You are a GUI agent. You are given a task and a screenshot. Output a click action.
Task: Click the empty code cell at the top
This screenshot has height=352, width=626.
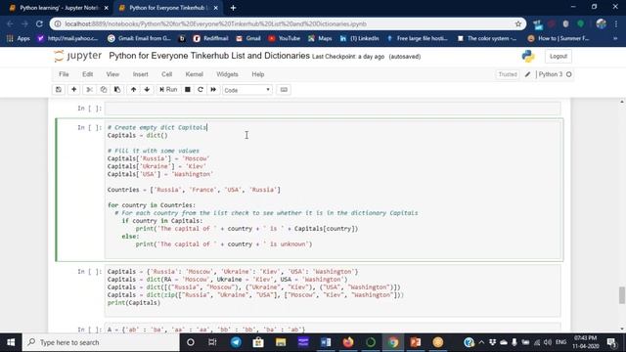[x=333, y=109]
